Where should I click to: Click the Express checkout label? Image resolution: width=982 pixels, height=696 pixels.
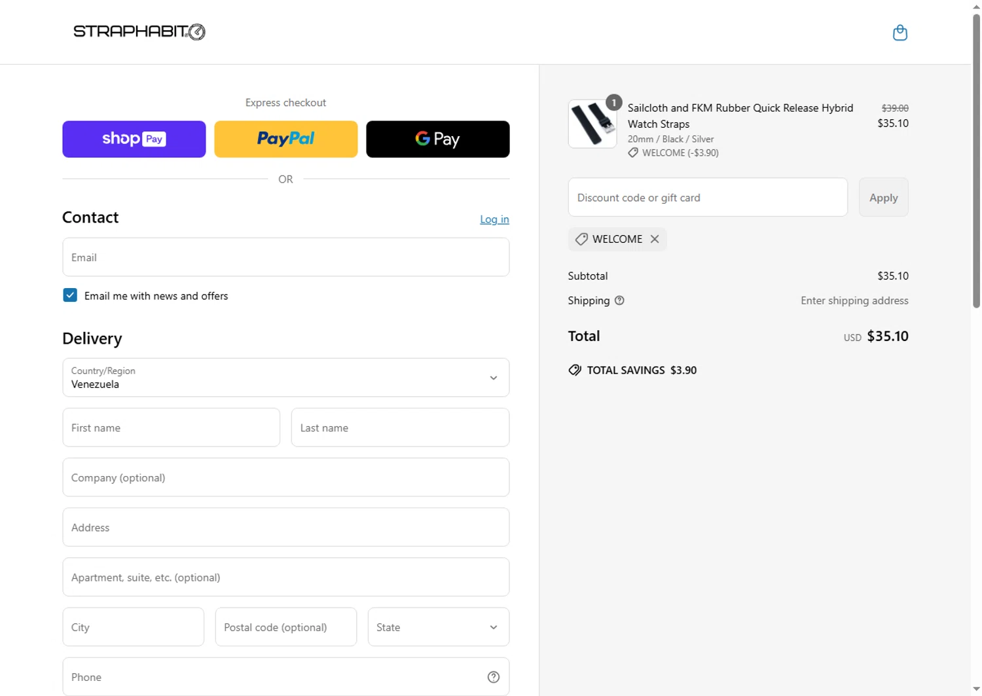[x=285, y=103]
